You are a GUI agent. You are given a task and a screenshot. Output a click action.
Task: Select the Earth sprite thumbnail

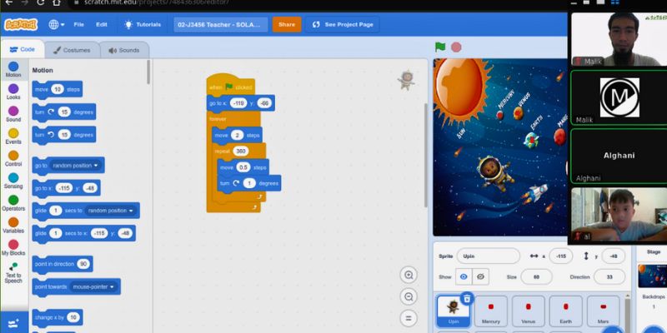pos(564,310)
